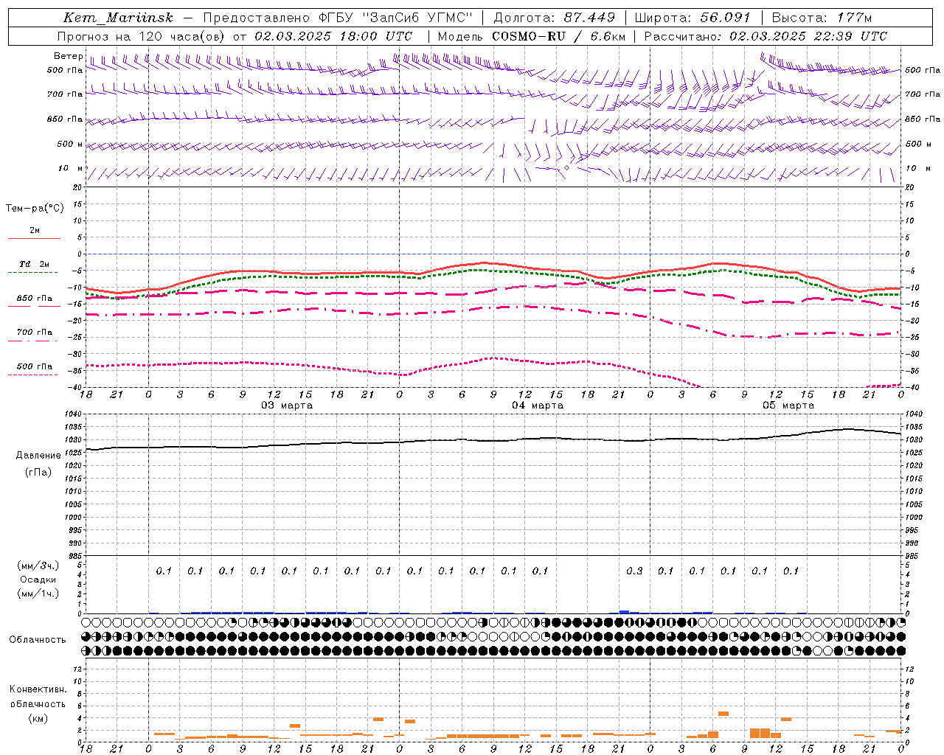This screenshot has width=944, height=755.
Task: Click the '04 марта' date label
Action: tap(538, 406)
